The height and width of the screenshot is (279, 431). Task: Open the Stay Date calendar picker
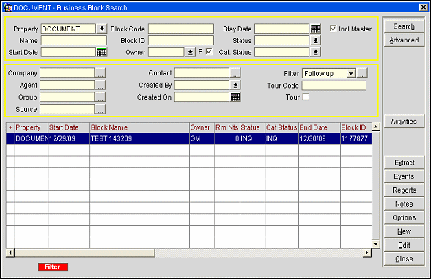(x=315, y=29)
